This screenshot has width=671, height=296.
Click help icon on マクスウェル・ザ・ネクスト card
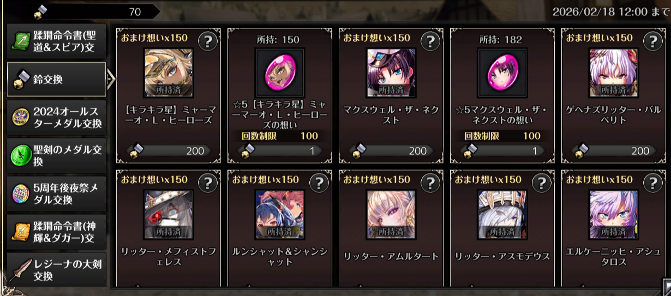(430, 41)
